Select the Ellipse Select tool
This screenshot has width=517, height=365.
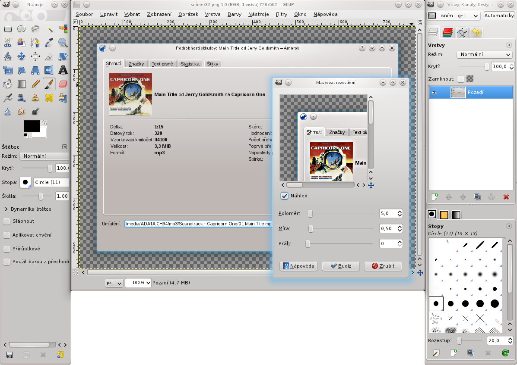point(22,28)
